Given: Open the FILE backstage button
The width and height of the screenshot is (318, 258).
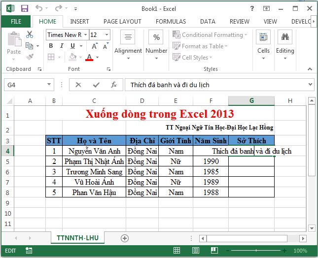Looking at the screenshot, I should [16, 21].
